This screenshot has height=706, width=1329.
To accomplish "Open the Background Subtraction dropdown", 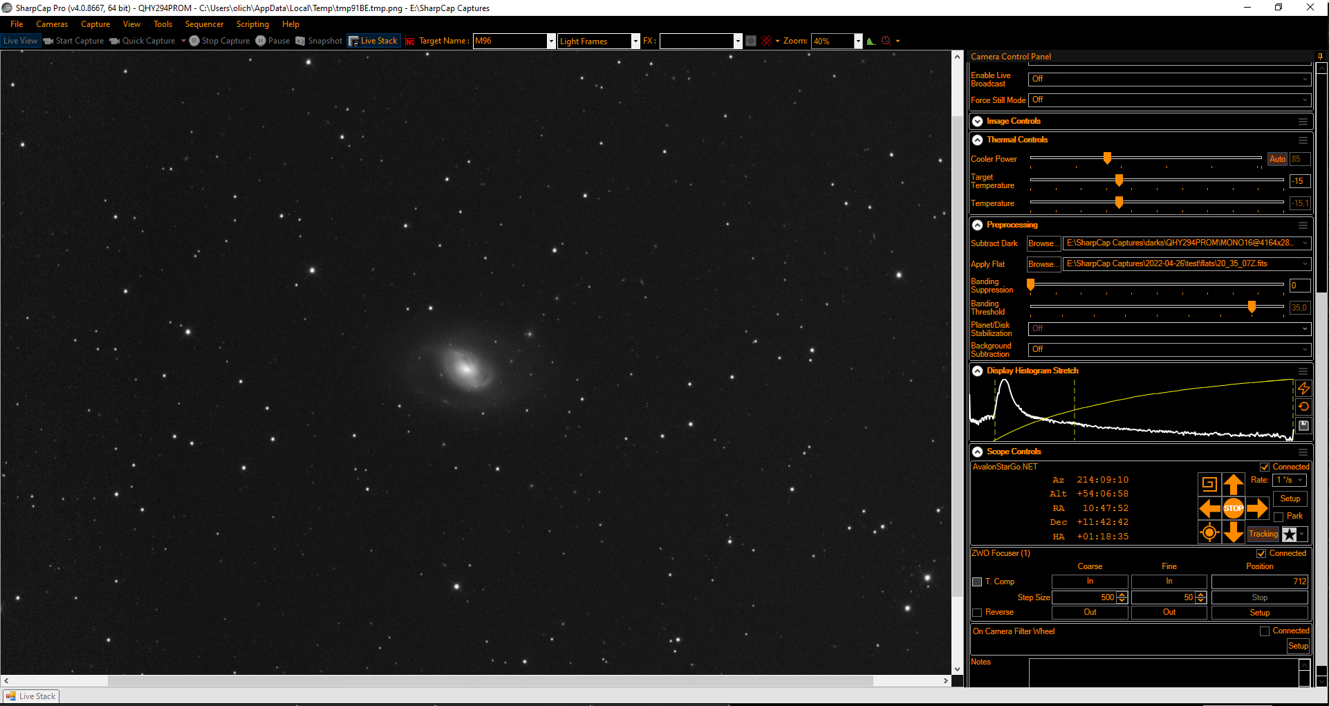I will tap(1169, 349).
